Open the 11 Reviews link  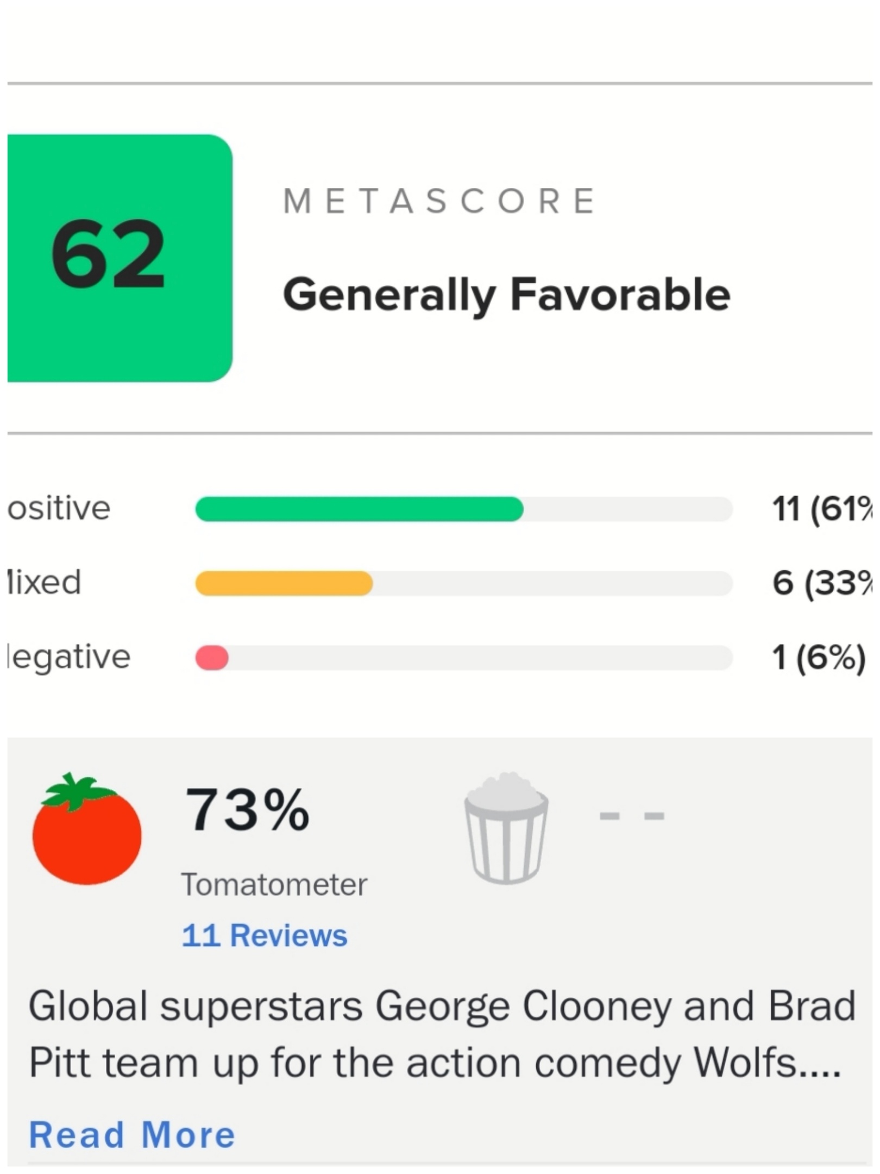[265, 935]
